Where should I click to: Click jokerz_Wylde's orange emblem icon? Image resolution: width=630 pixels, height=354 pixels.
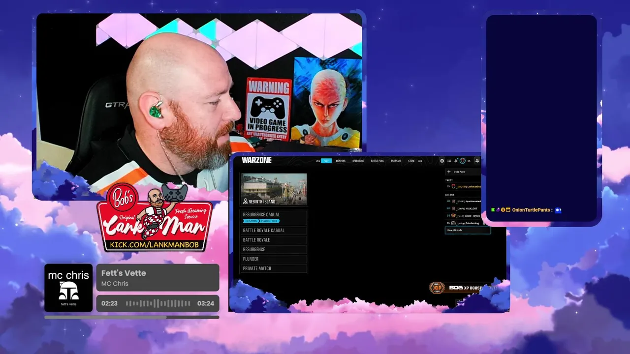[453, 215]
